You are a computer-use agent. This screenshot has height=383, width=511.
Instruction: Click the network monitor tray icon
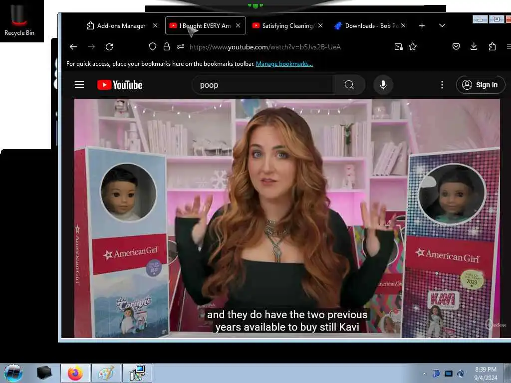pos(449,374)
